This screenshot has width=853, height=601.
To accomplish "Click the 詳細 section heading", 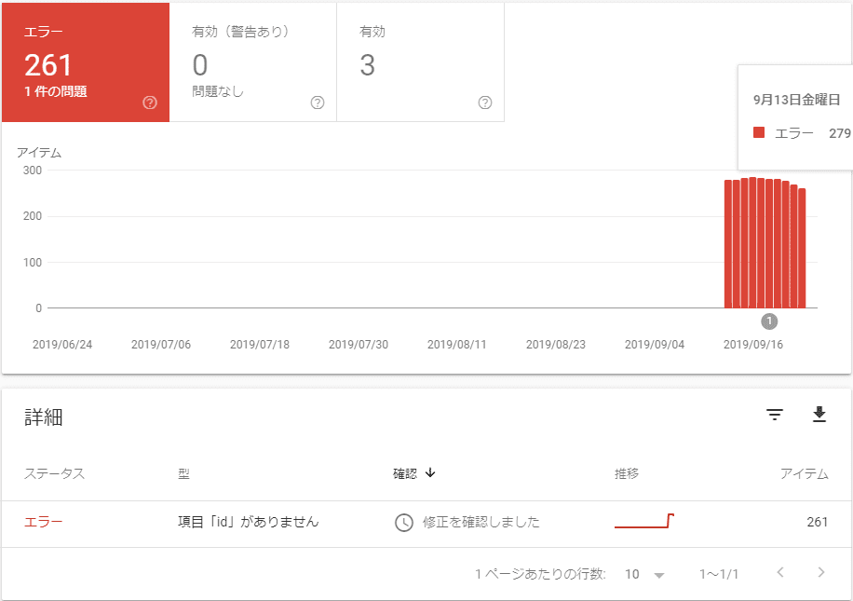I will coord(44,417).
